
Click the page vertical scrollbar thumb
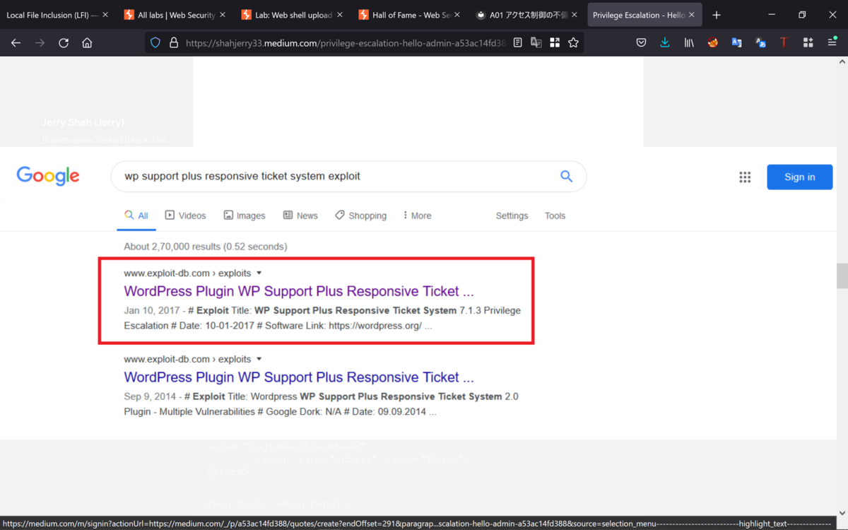click(x=842, y=276)
